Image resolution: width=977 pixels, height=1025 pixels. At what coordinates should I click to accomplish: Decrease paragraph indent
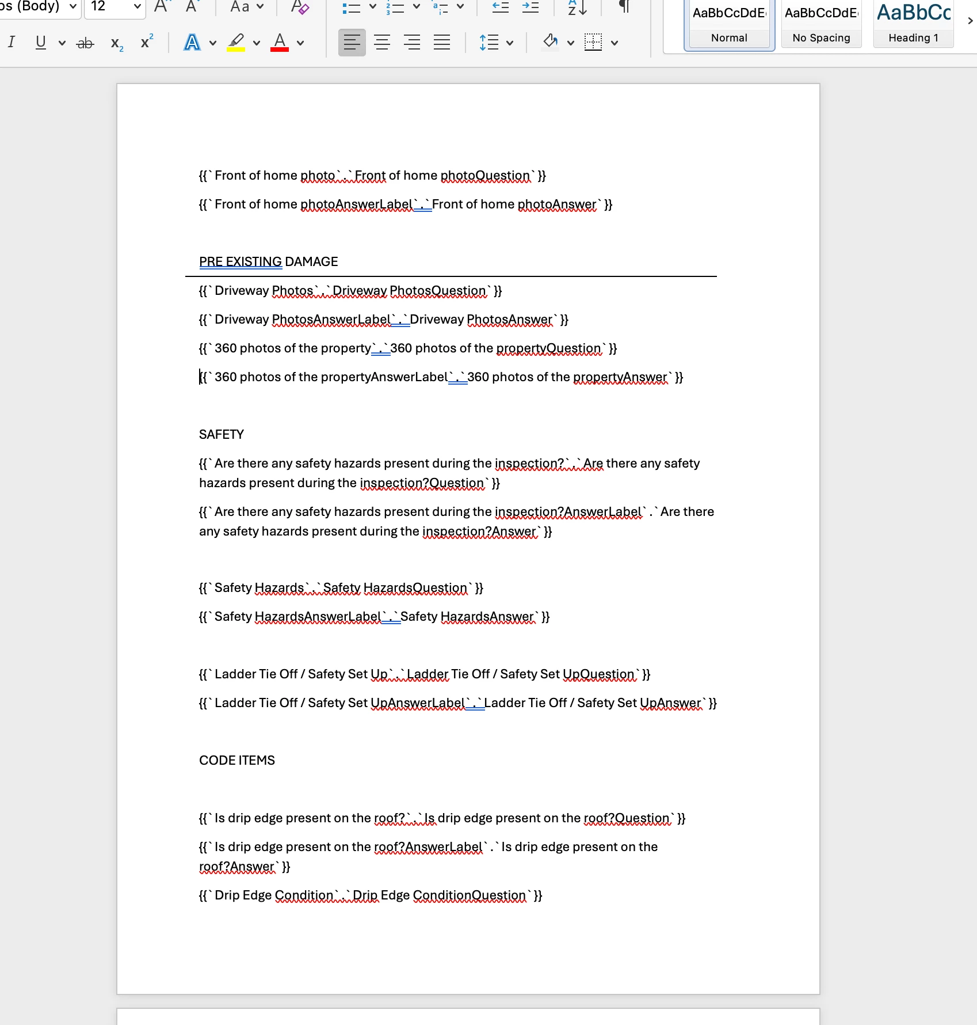pyautogui.click(x=501, y=7)
